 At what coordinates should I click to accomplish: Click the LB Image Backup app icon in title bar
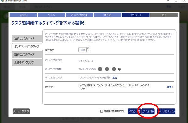3,1
